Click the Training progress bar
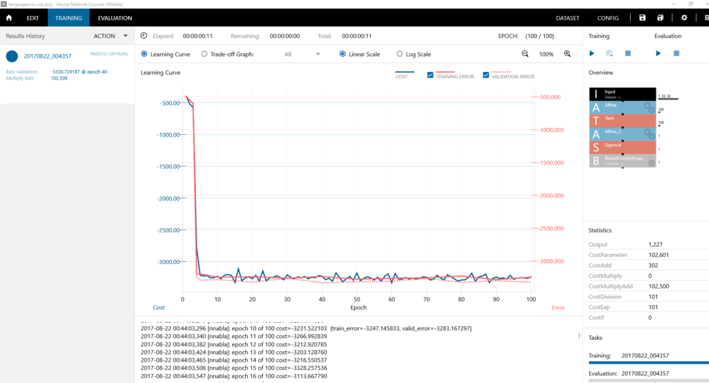Viewport: 709px width, 383px height. tap(648, 362)
